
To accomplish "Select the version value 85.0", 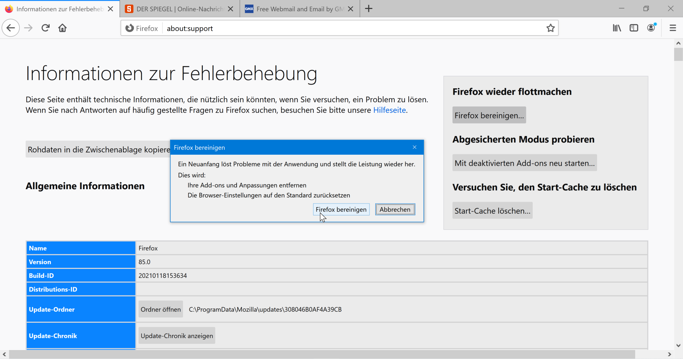I will coord(145,262).
